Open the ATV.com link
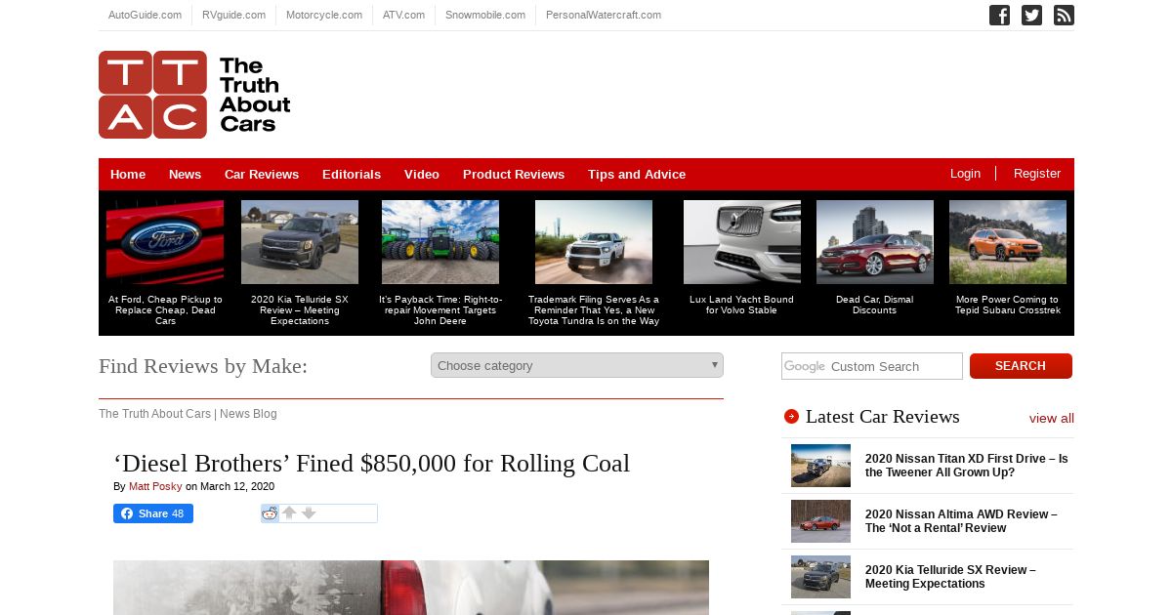1172x615 pixels. click(x=403, y=15)
